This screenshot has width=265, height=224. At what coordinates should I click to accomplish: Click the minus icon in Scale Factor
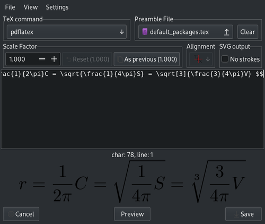tap(42, 59)
